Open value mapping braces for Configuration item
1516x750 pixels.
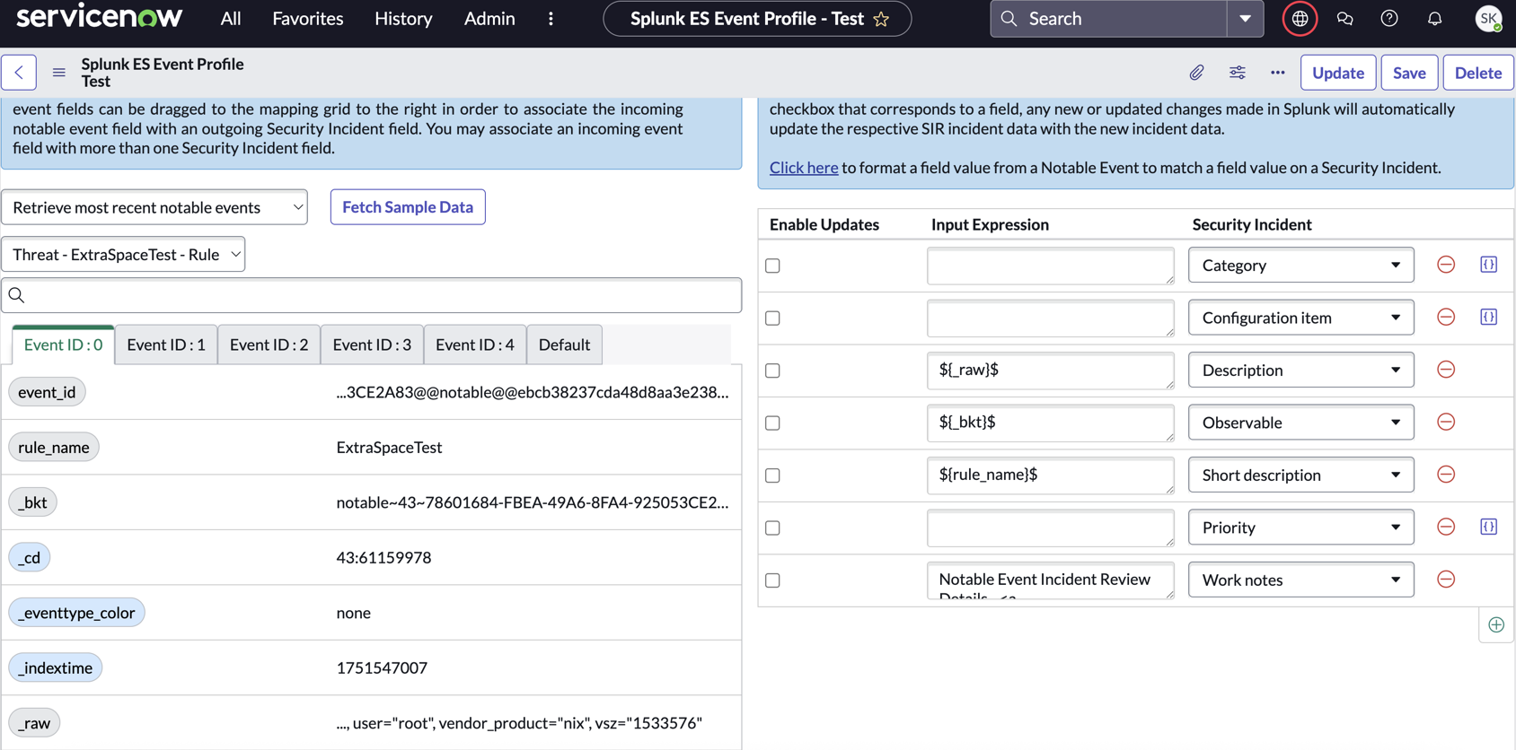(x=1488, y=318)
